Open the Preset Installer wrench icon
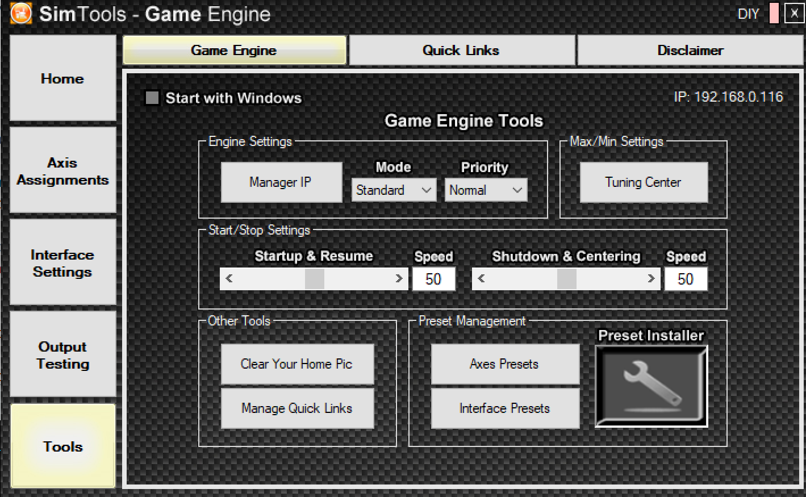The width and height of the screenshot is (806, 497). pos(651,386)
